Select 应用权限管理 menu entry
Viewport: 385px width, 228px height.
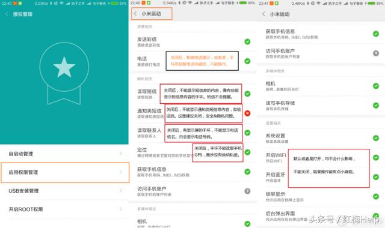[65, 172]
